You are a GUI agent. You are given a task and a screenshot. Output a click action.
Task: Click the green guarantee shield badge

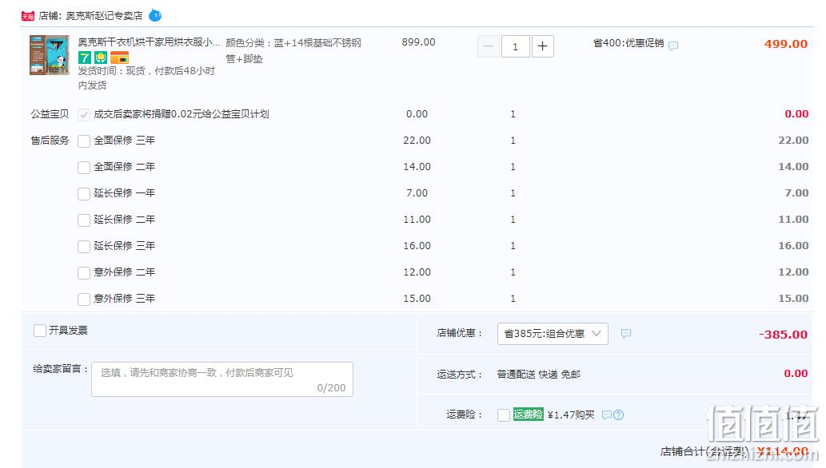(x=101, y=58)
